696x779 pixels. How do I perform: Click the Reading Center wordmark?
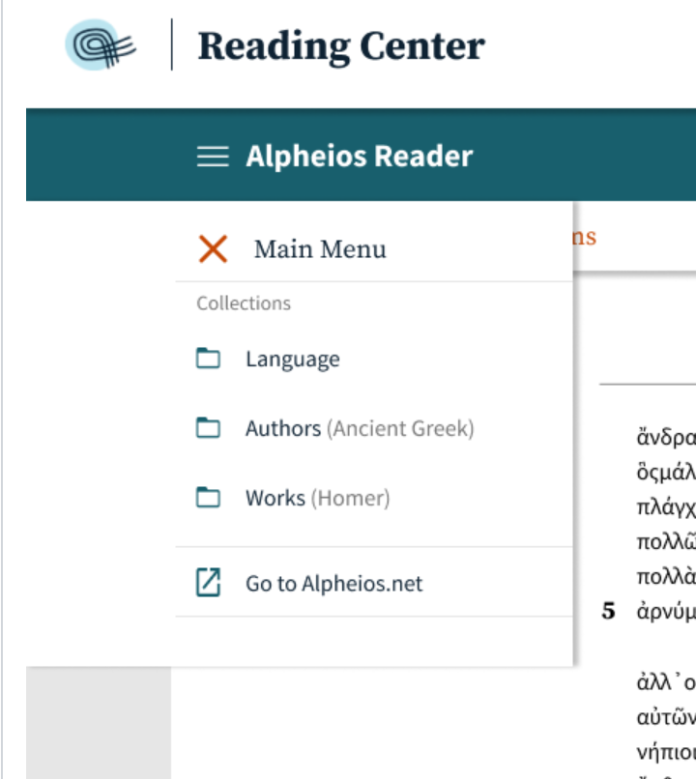click(341, 44)
